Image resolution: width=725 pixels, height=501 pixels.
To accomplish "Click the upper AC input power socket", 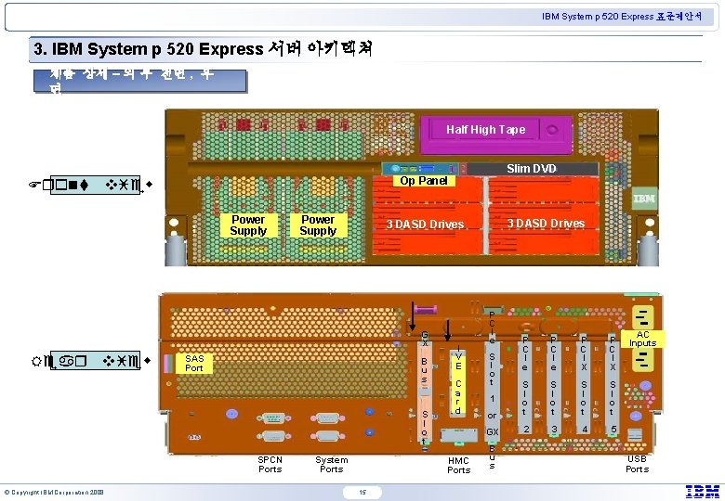I will 642,317.
